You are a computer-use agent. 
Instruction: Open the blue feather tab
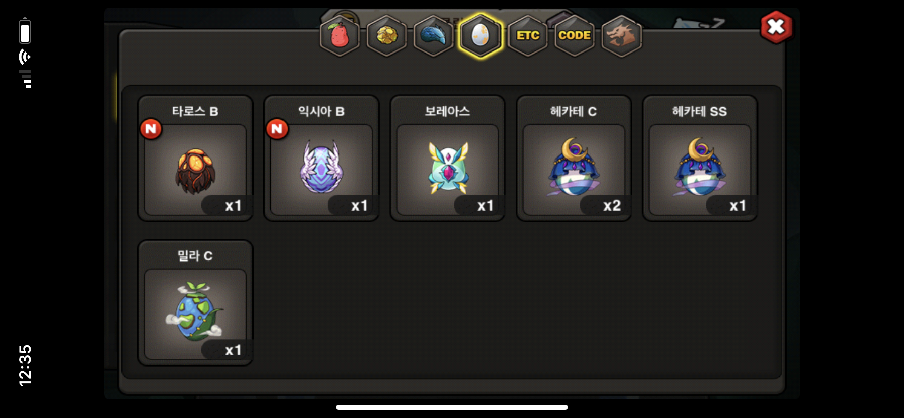coord(433,36)
